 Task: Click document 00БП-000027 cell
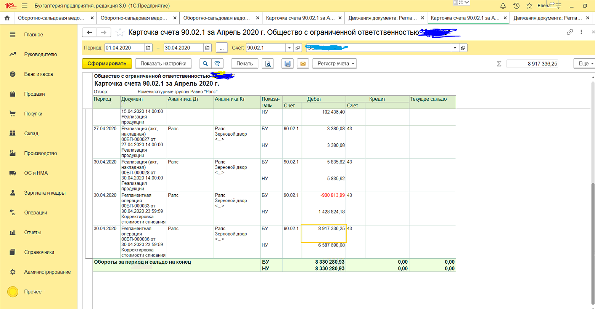point(143,142)
